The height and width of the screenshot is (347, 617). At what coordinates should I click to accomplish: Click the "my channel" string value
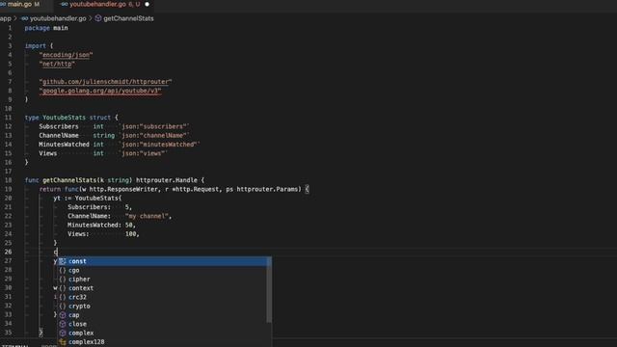pos(147,216)
